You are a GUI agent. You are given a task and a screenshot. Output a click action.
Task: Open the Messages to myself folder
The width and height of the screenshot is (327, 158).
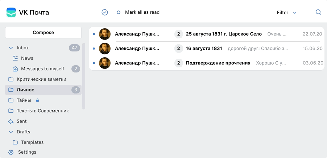43,69
